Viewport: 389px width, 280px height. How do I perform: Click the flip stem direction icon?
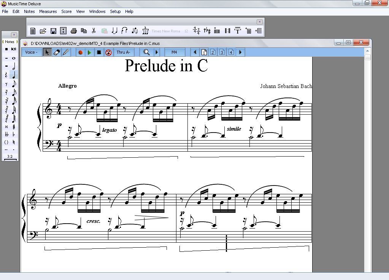(135, 31)
